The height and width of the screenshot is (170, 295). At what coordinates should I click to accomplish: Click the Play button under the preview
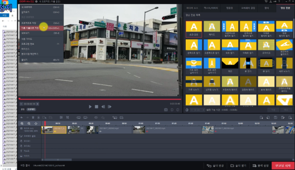[x=90, y=106]
